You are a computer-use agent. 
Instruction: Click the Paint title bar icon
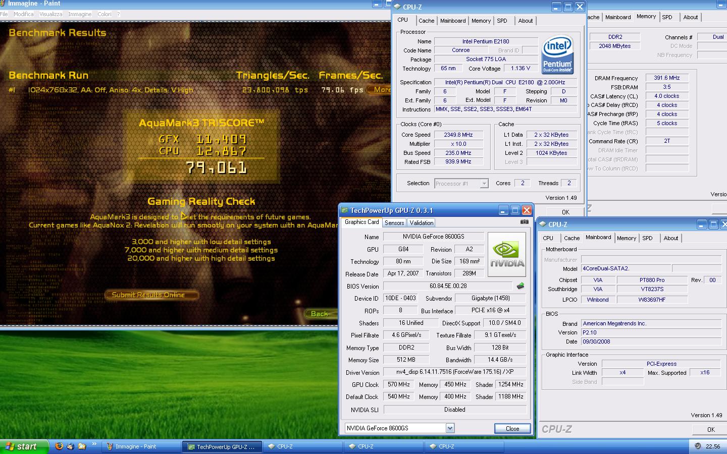tap(4, 3)
